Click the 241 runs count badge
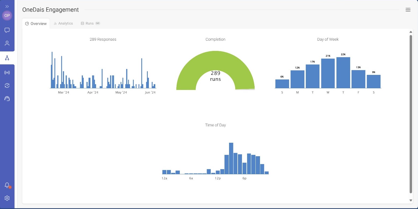The height and width of the screenshot is (209, 418). 97,23
